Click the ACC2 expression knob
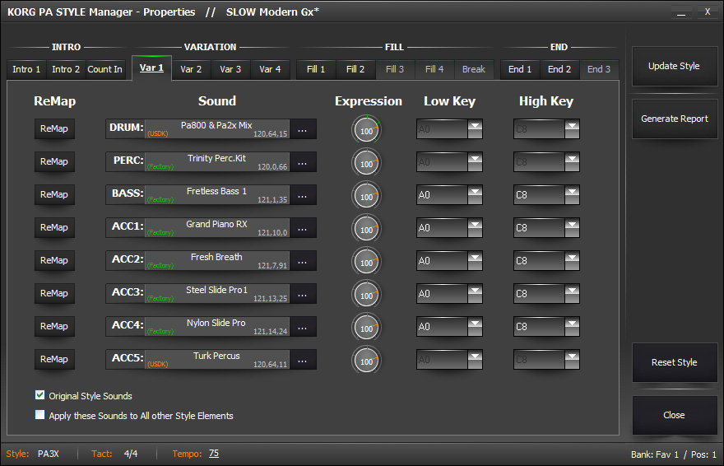 click(367, 262)
